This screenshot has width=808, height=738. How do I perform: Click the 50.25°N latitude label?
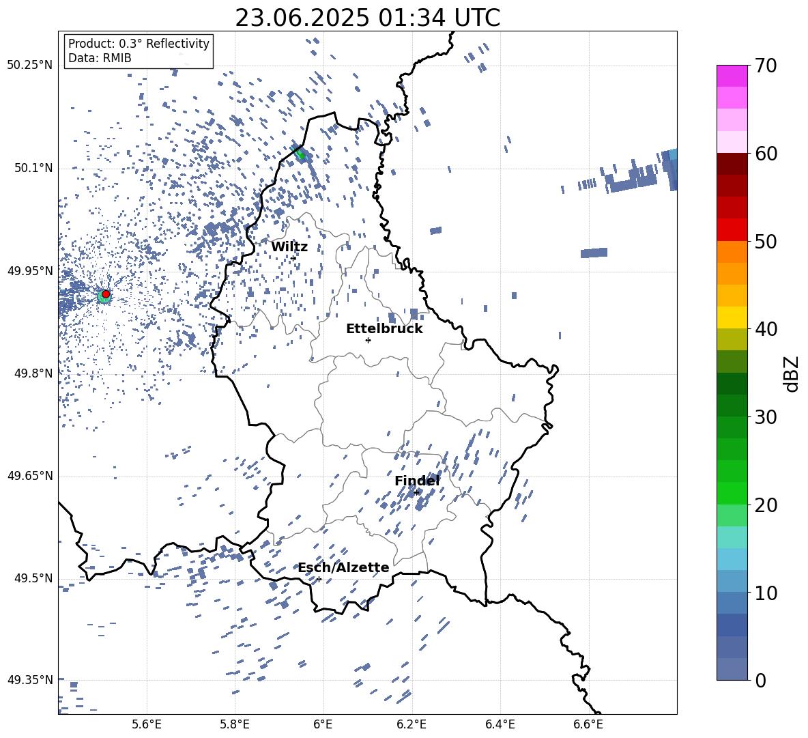point(30,66)
